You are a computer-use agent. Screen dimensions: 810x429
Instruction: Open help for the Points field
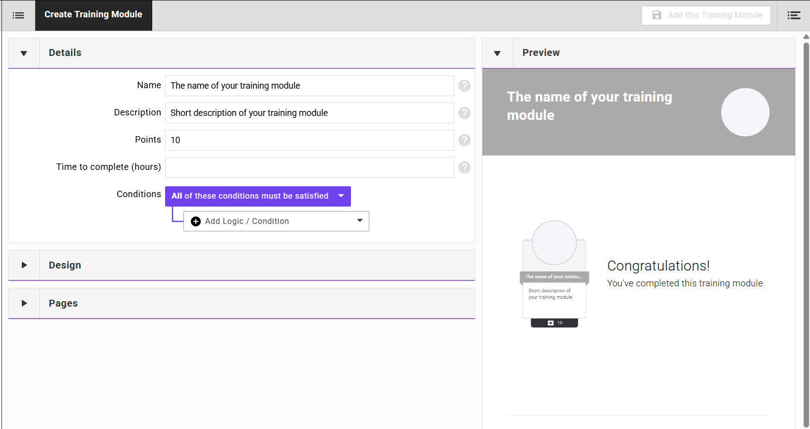[x=464, y=140]
